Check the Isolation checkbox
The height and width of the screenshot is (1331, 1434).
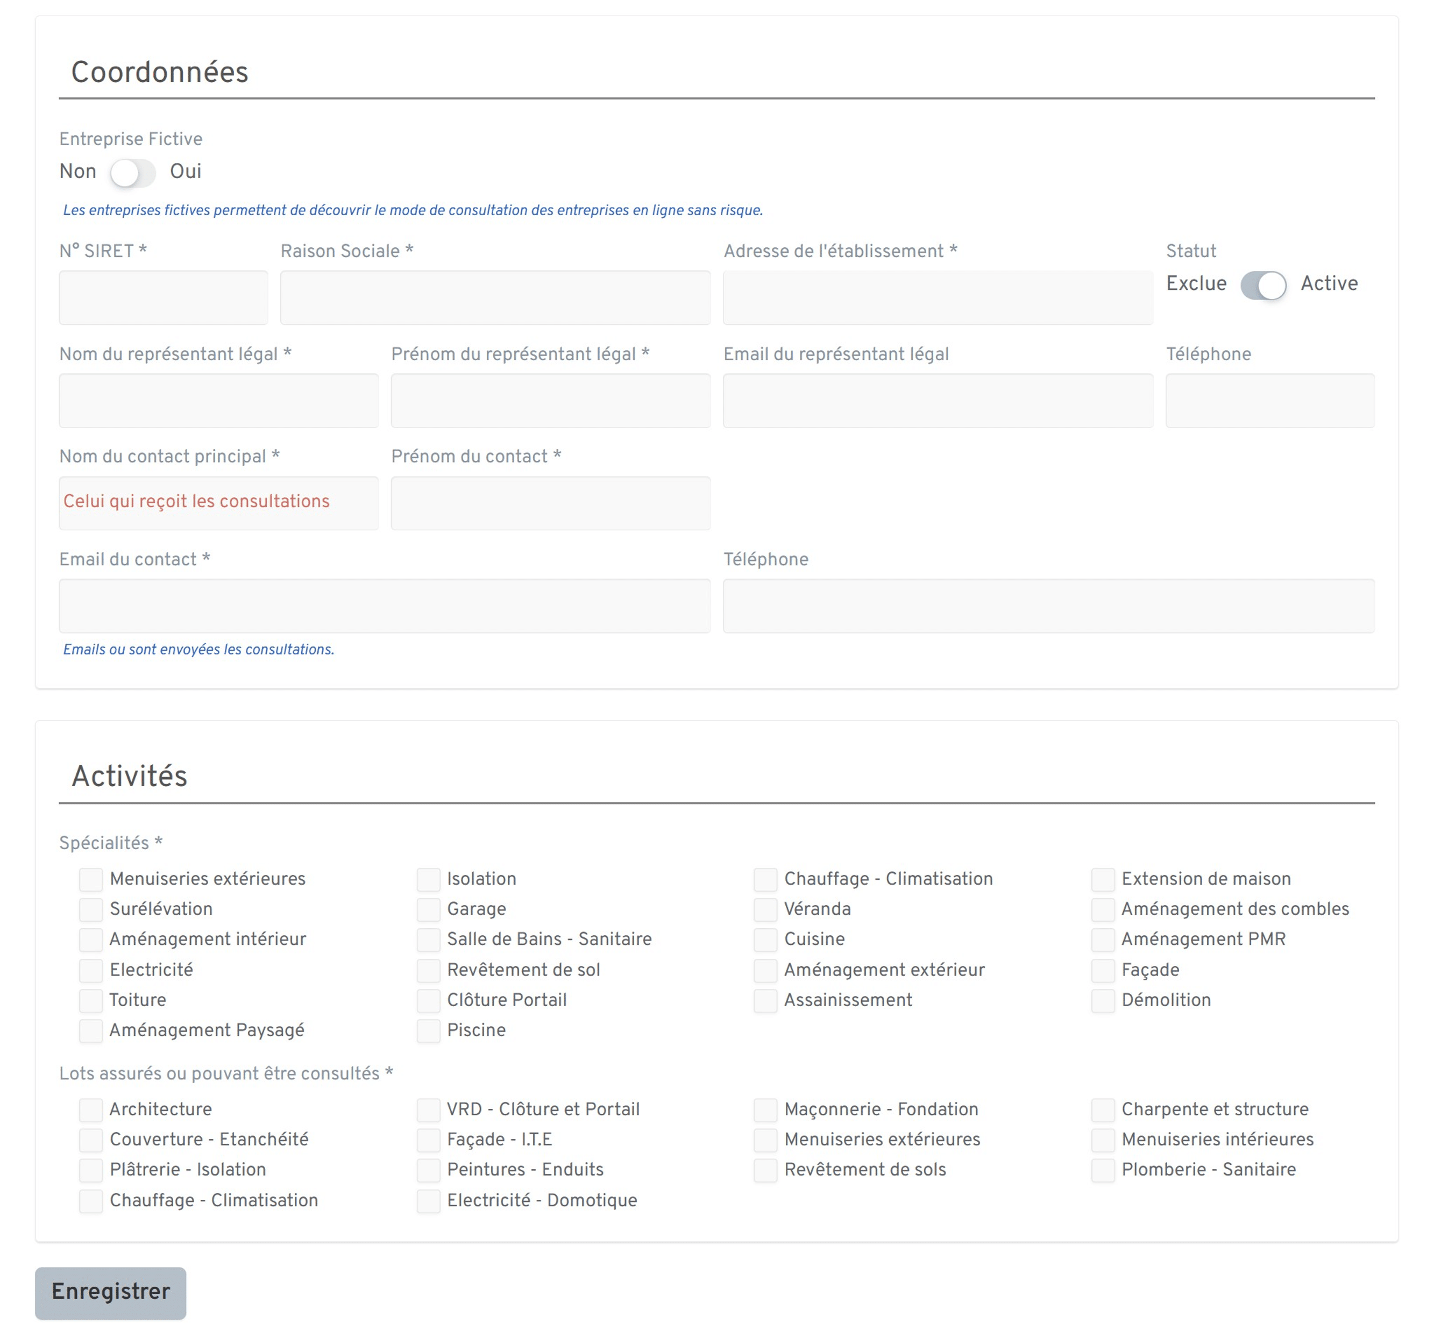point(429,879)
